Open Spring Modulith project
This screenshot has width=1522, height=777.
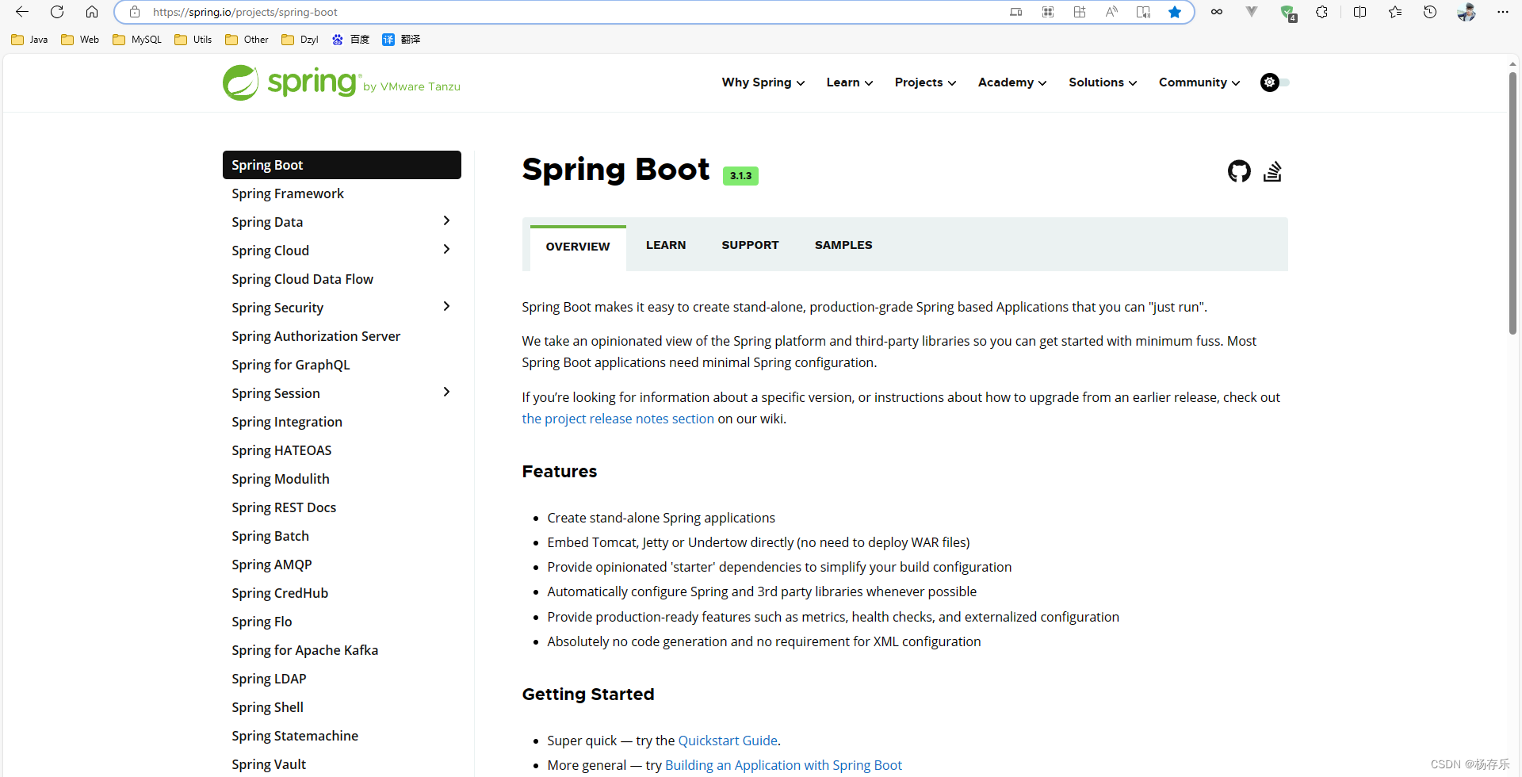pos(280,479)
